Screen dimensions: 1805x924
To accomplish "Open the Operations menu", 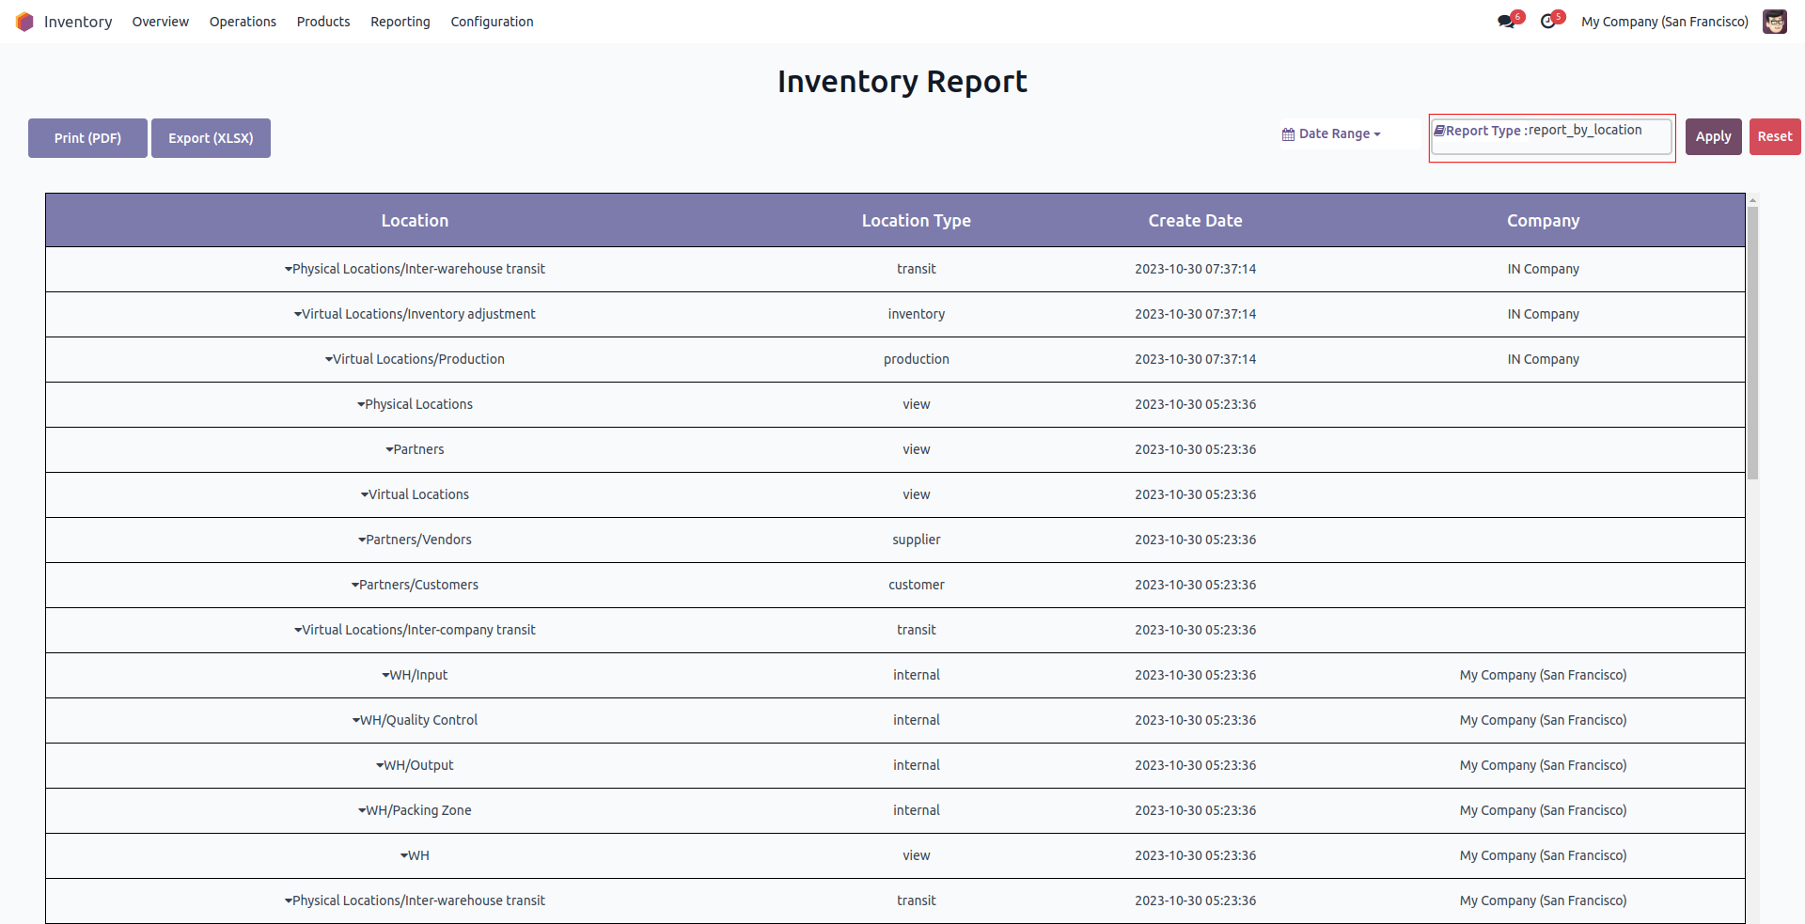I will point(243,22).
